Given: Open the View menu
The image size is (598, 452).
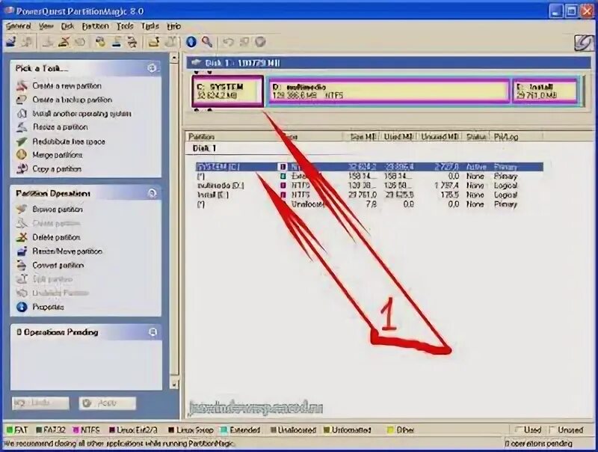Looking at the screenshot, I should coord(46,26).
